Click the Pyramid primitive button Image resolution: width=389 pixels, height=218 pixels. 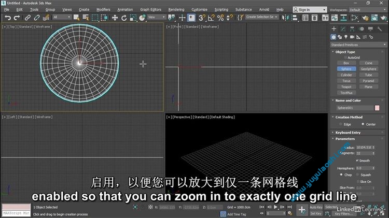pos(368,81)
